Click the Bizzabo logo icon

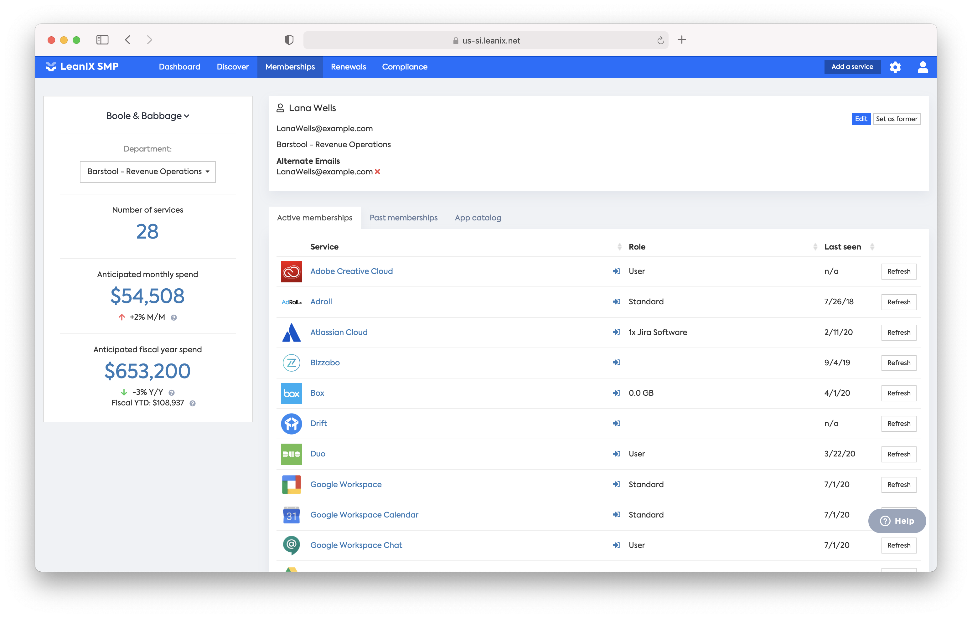[x=291, y=363]
